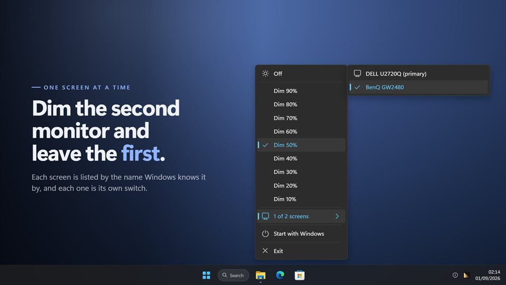Click the sun icon beside Off

pyautogui.click(x=265, y=74)
